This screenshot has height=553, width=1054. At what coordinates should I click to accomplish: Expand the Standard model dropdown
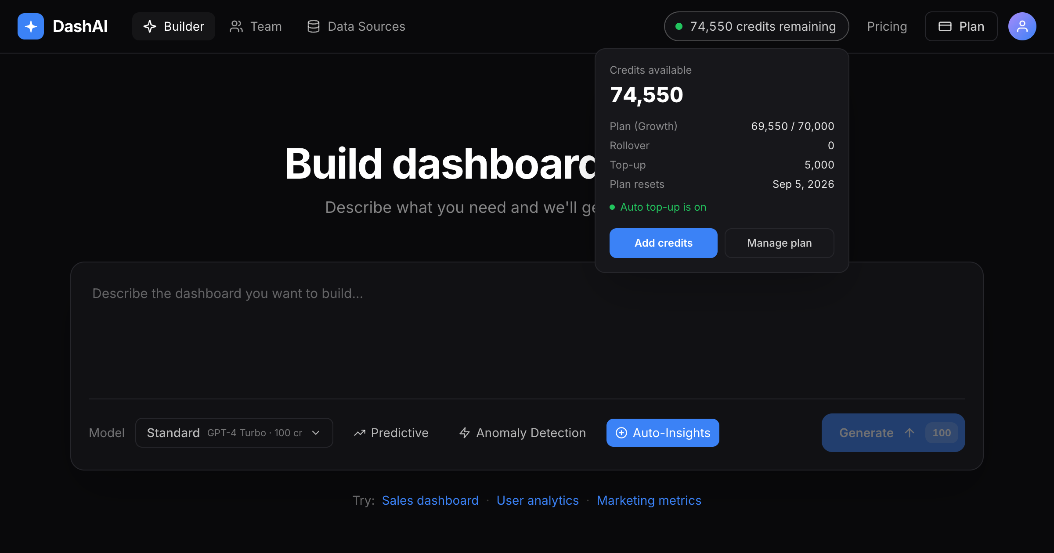point(234,433)
